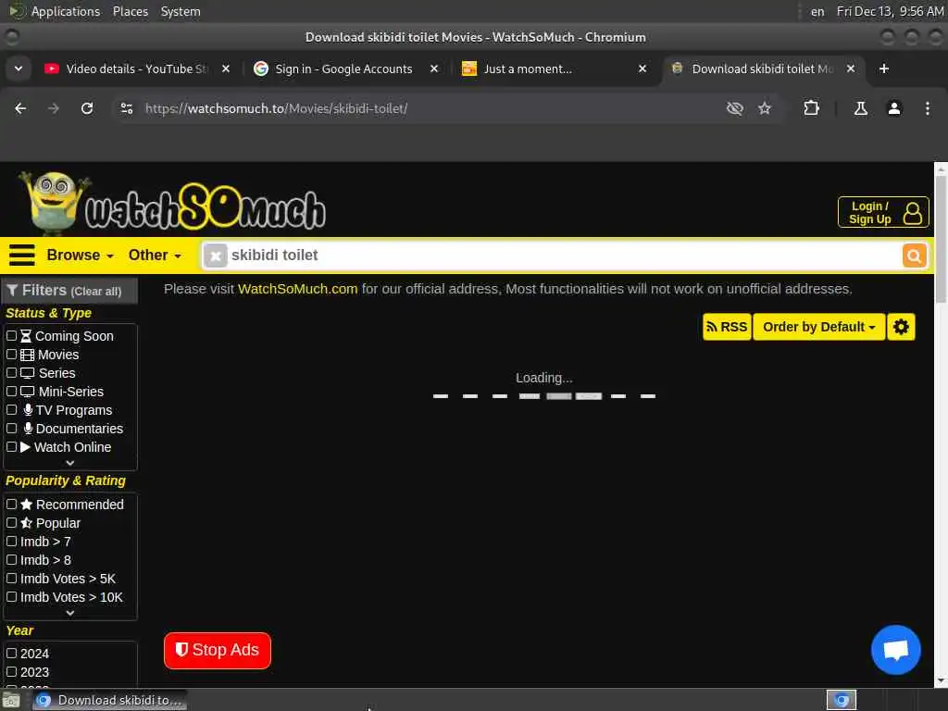
Task: Enable the Movies filter checkbox
Action: pos(11,355)
